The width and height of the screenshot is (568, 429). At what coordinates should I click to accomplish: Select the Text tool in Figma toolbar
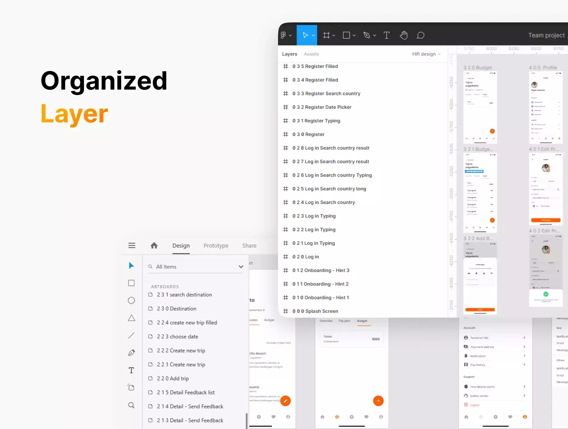coord(387,35)
